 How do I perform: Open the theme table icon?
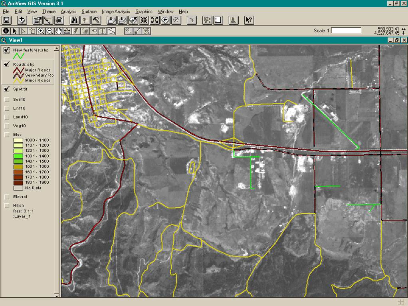pyautogui.click(x=59, y=20)
